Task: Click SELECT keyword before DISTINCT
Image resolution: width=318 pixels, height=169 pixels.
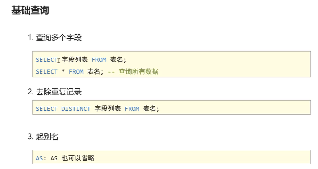Action: 46,109
